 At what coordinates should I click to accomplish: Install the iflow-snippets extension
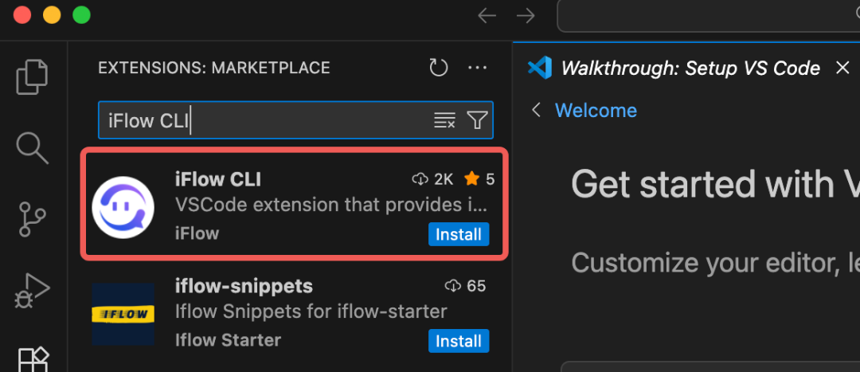[459, 341]
